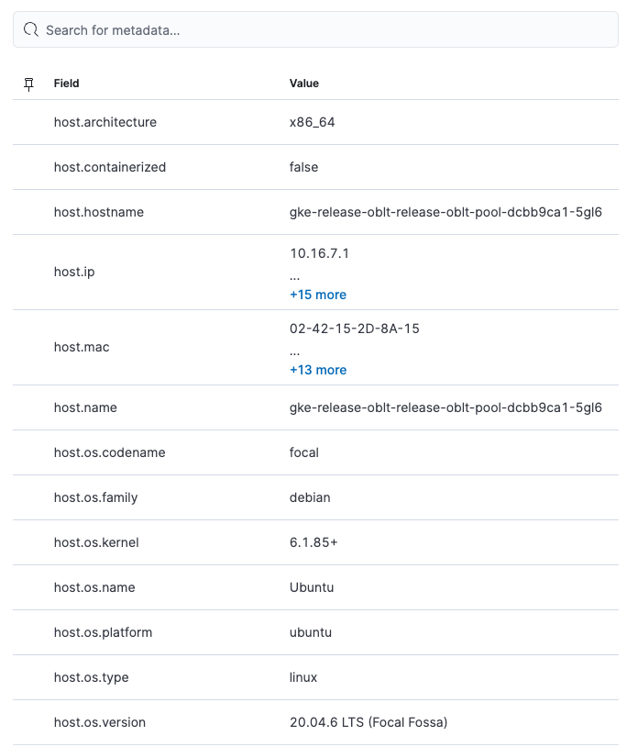
Task: Pin the host.os.name field row
Action: pos(28,587)
